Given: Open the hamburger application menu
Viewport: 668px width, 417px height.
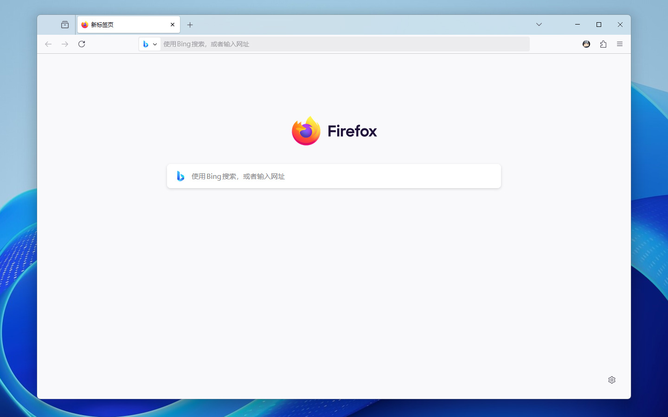Looking at the screenshot, I should [x=620, y=44].
